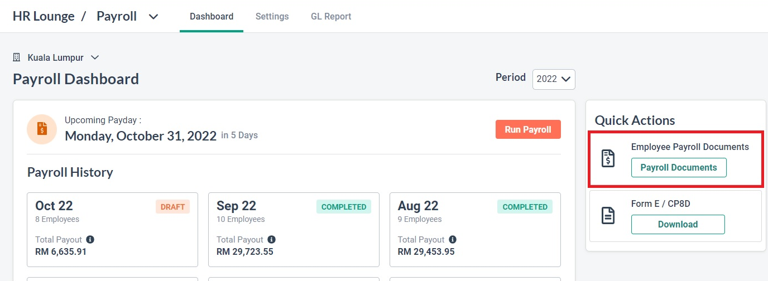Click COMPLETED badge on Aug 22 card

[525, 207]
